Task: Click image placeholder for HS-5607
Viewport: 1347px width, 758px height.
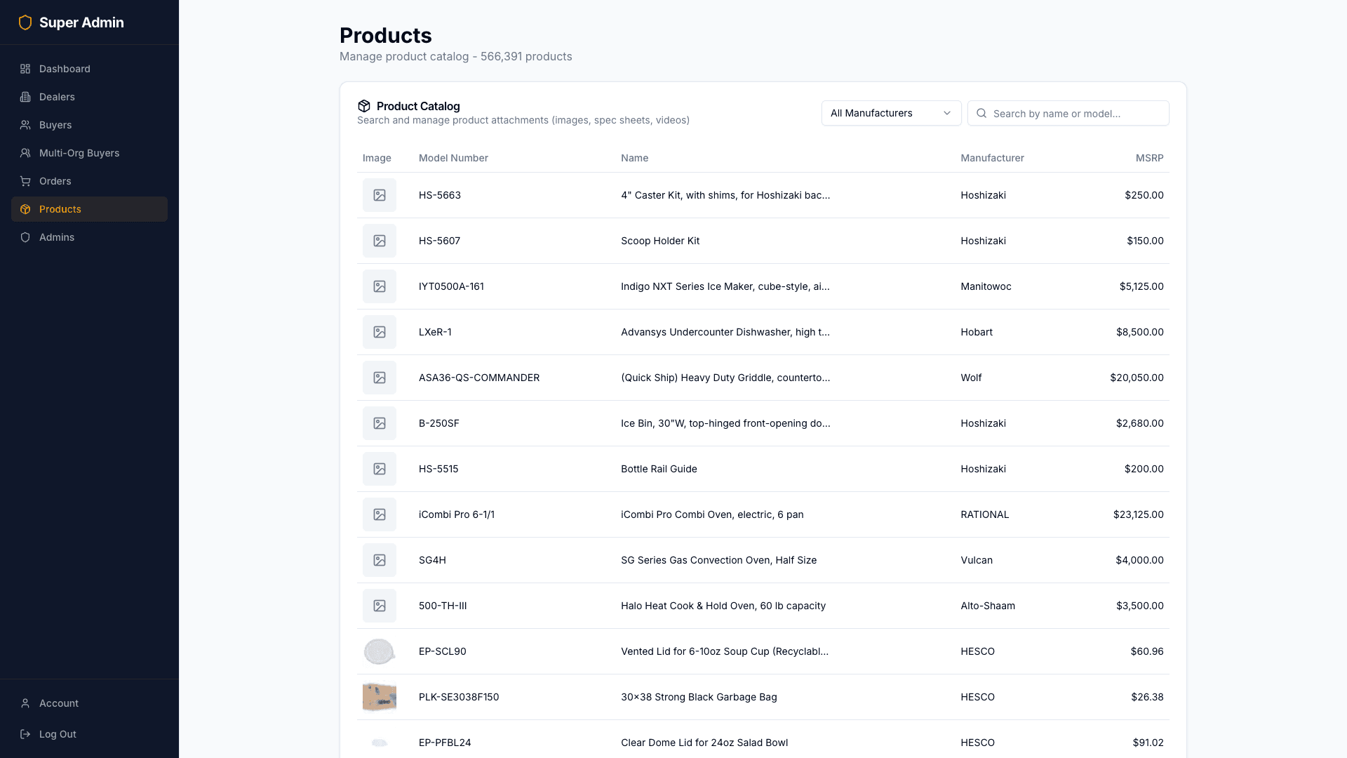Action: tap(380, 241)
